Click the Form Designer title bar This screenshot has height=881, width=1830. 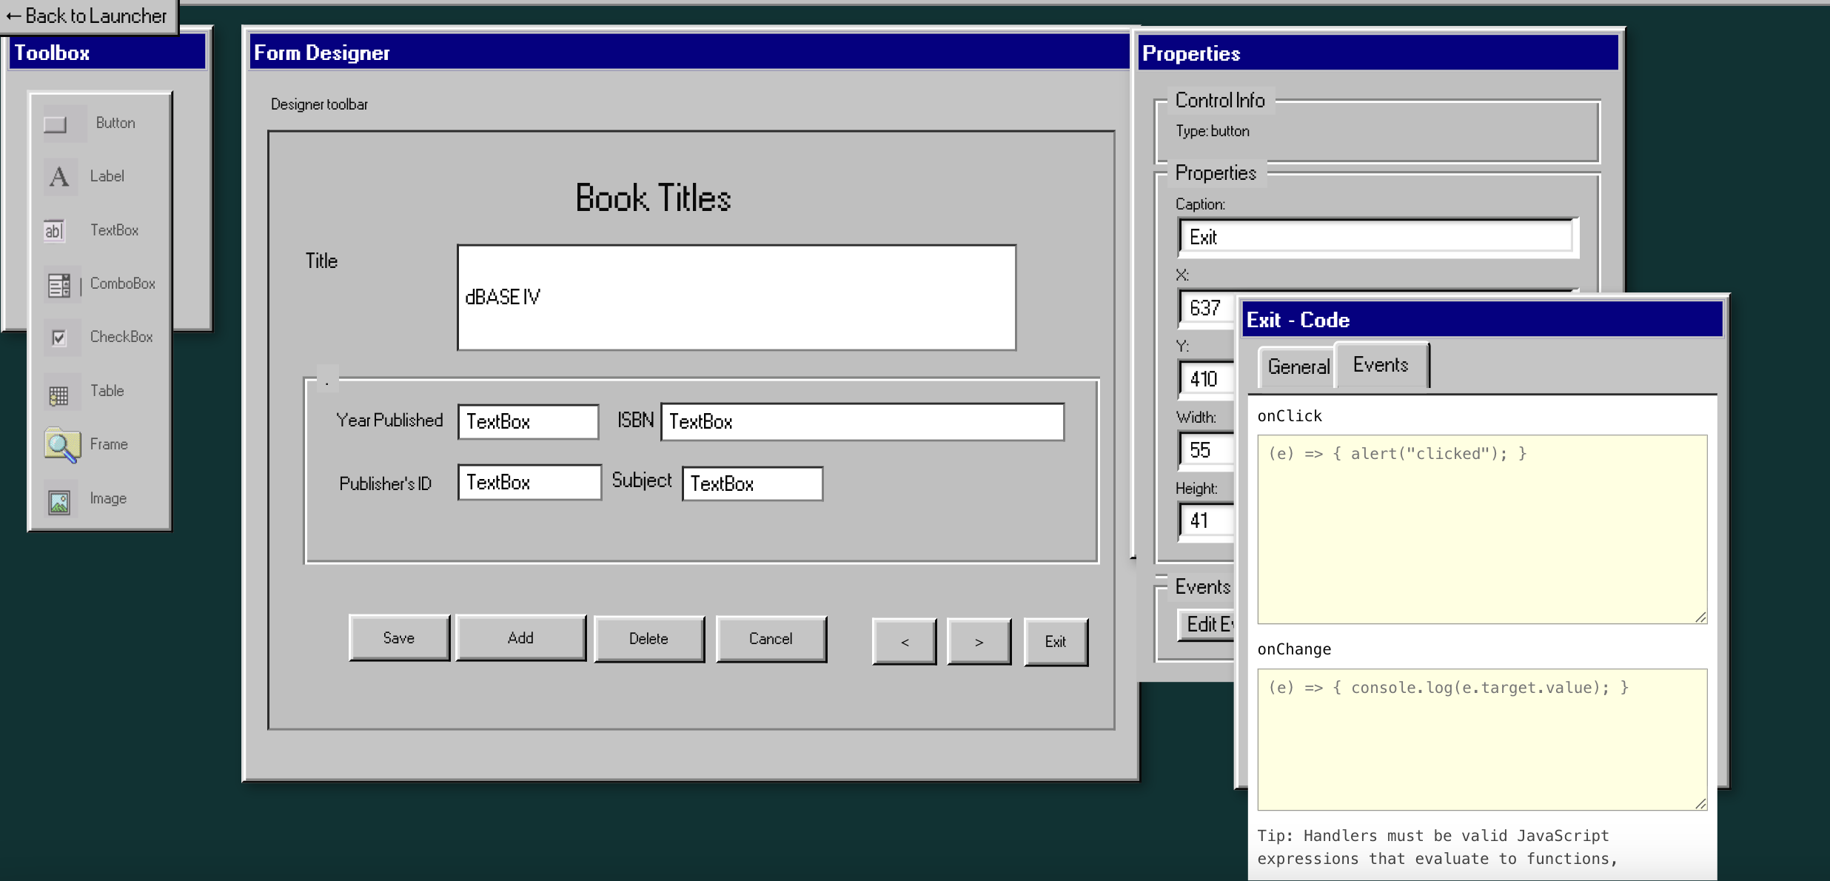point(688,53)
